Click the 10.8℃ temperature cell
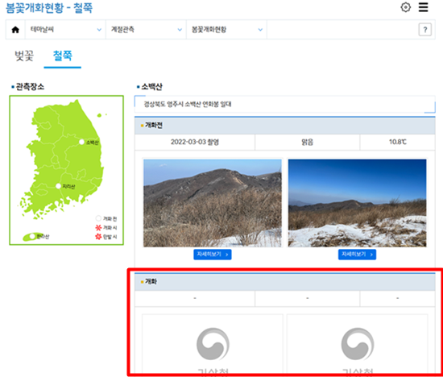Screen dimensions: 443x377 pos(398,142)
